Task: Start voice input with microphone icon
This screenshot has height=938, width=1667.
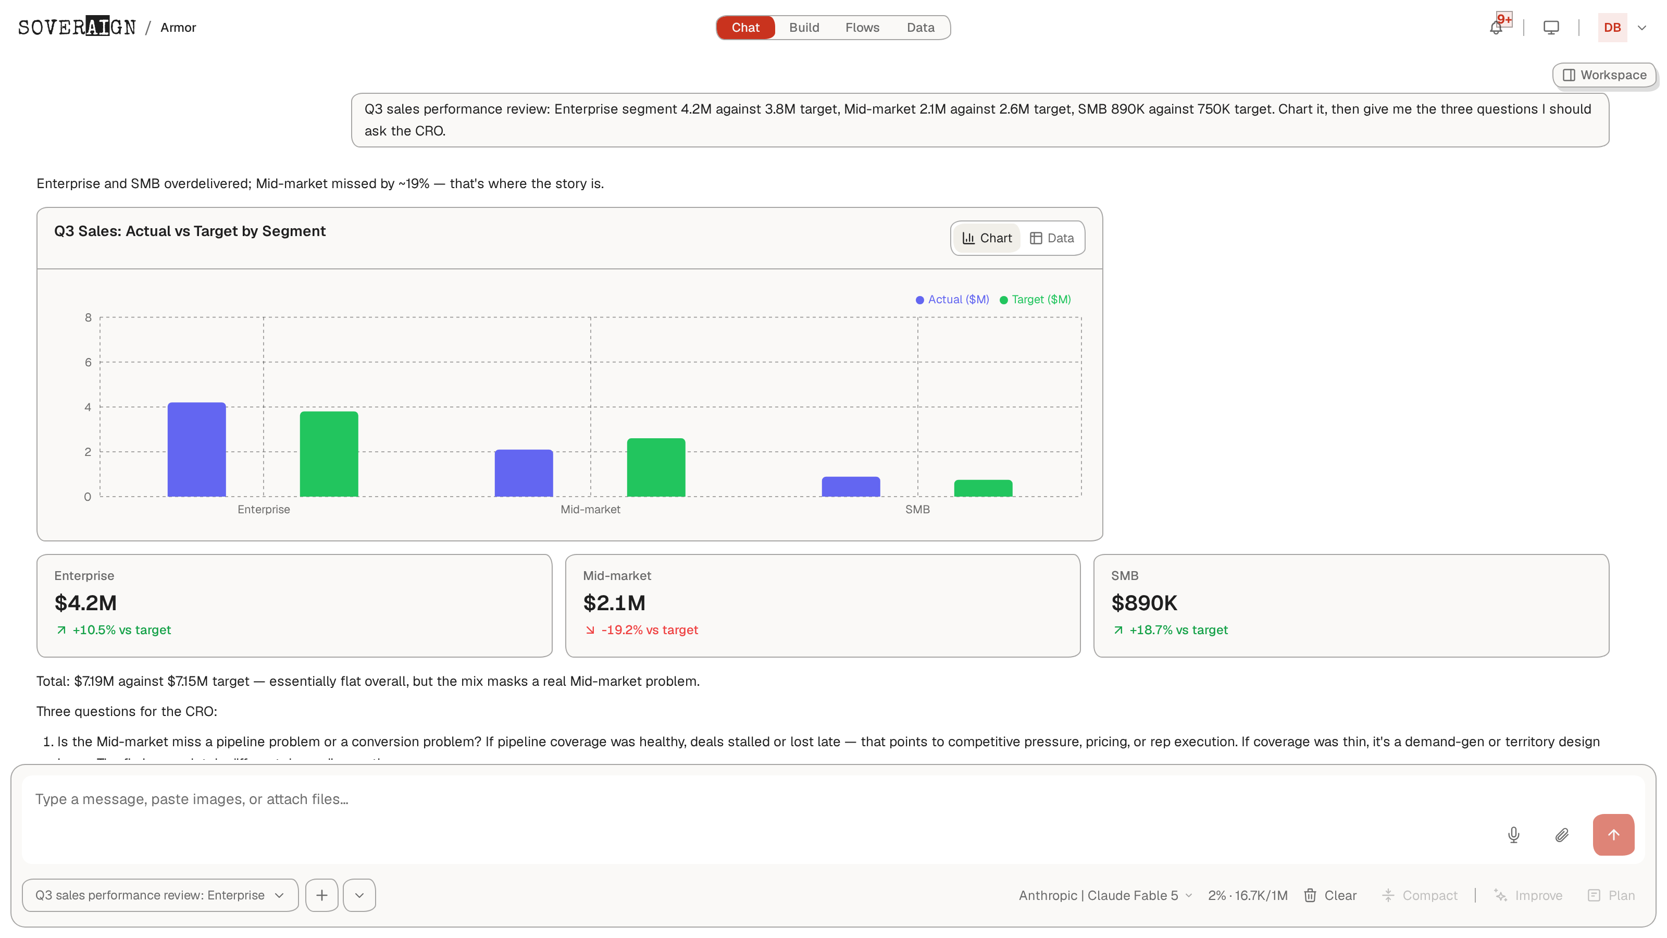Action: [1514, 835]
